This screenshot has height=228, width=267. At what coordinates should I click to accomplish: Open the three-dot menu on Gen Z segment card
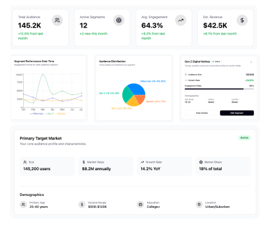(251, 62)
